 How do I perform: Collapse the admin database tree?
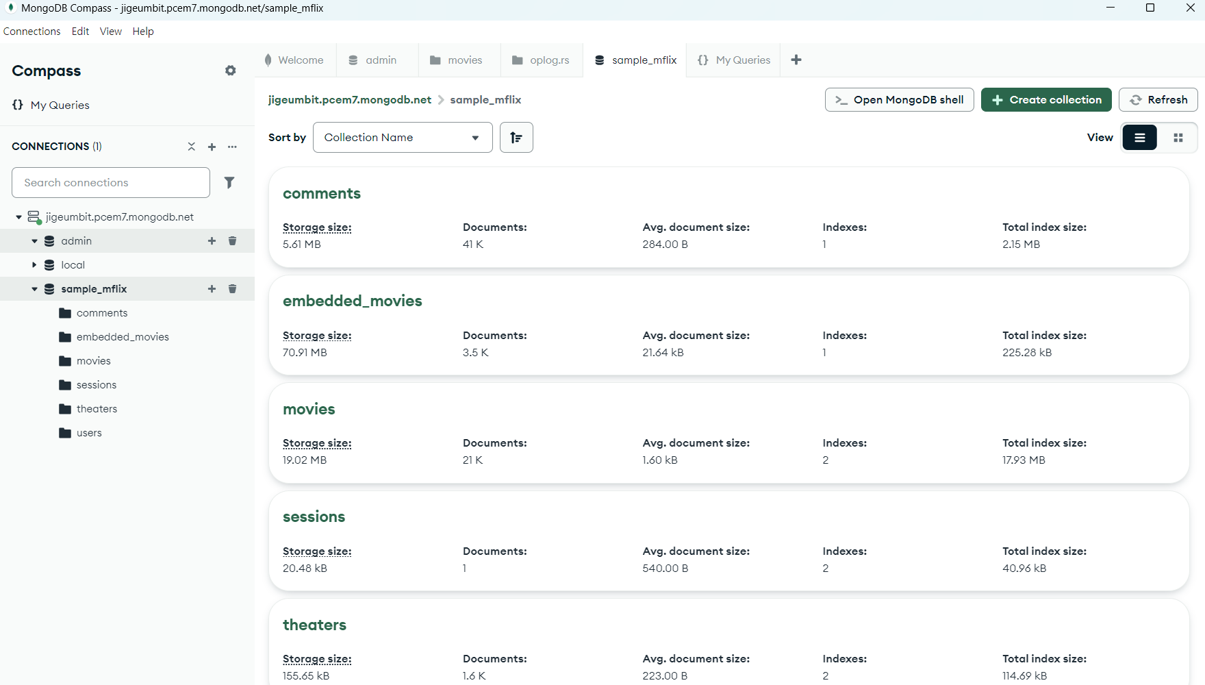point(34,241)
